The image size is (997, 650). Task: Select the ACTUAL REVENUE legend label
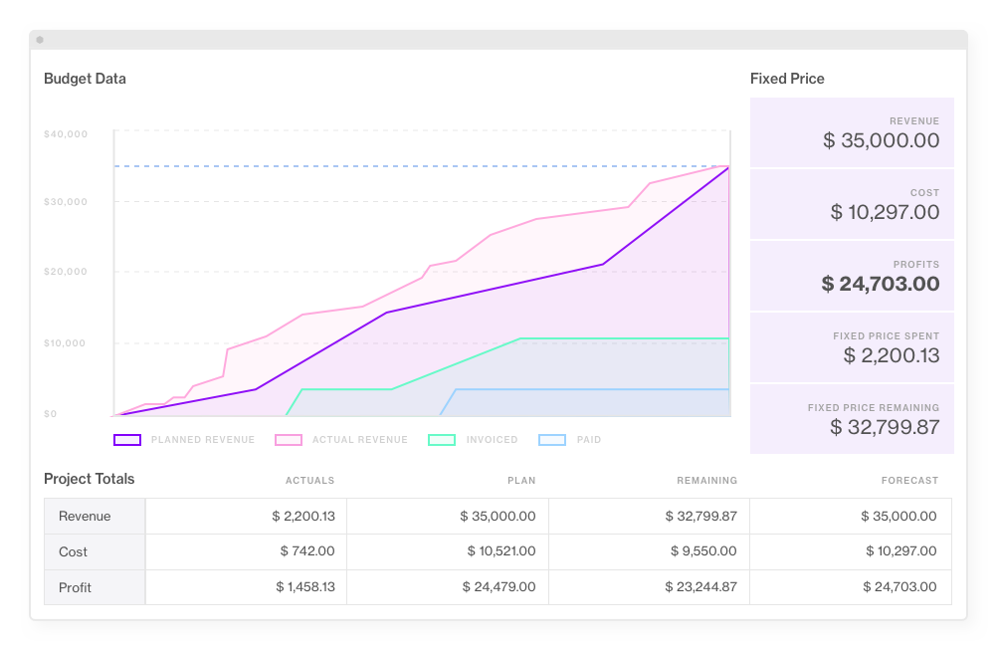tap(360, 440)
